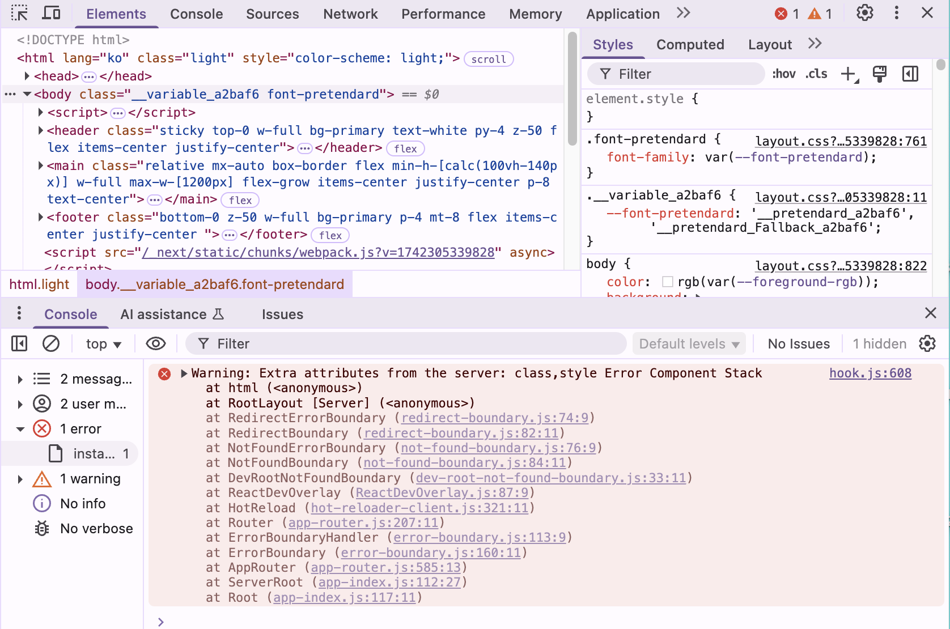Click the red error count badge
The image size is (950, 629).
[x=787, y=14]
